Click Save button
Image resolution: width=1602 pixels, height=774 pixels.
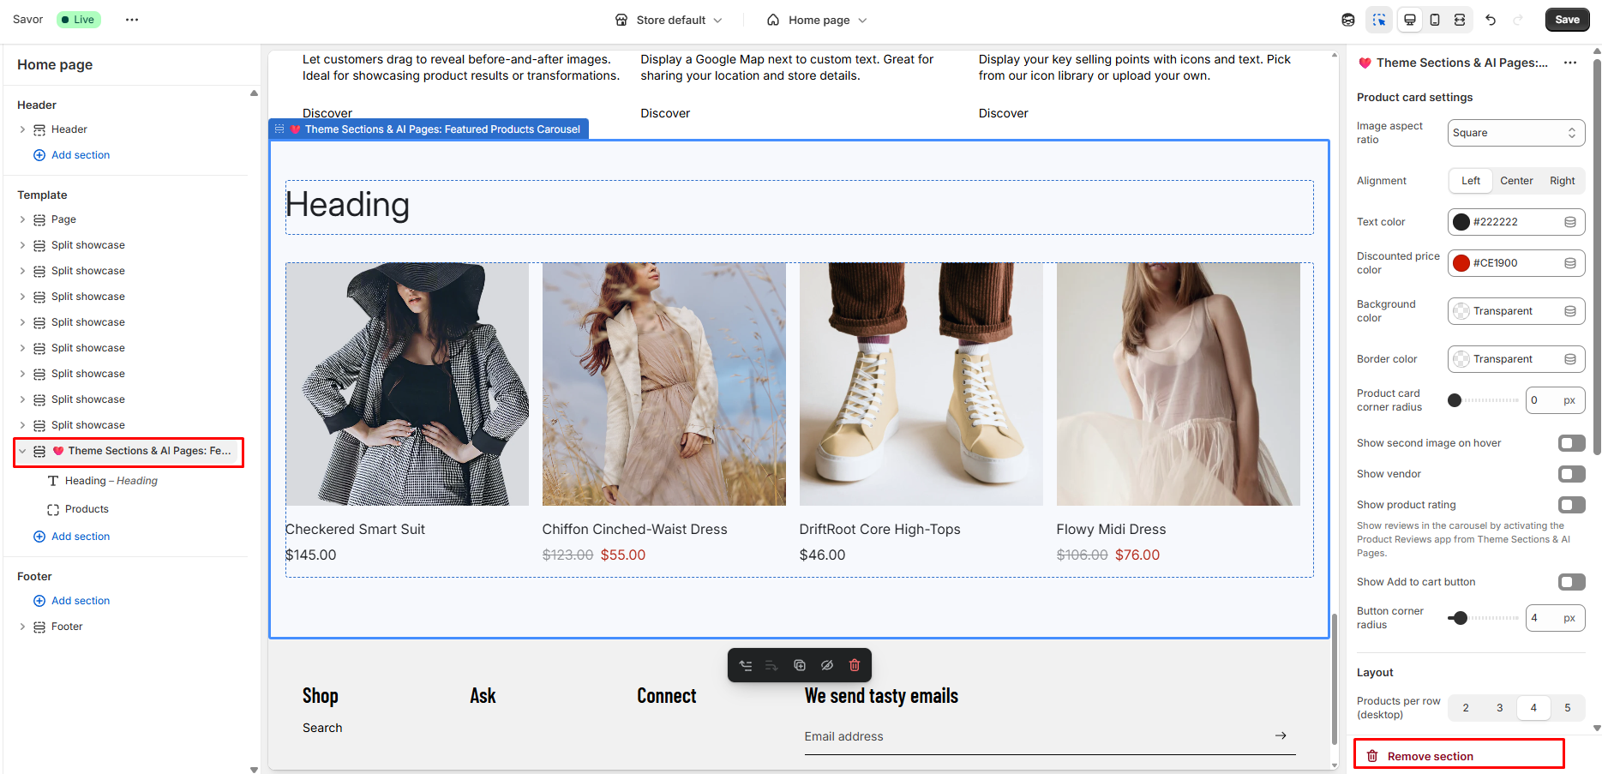coord(1567,20)
